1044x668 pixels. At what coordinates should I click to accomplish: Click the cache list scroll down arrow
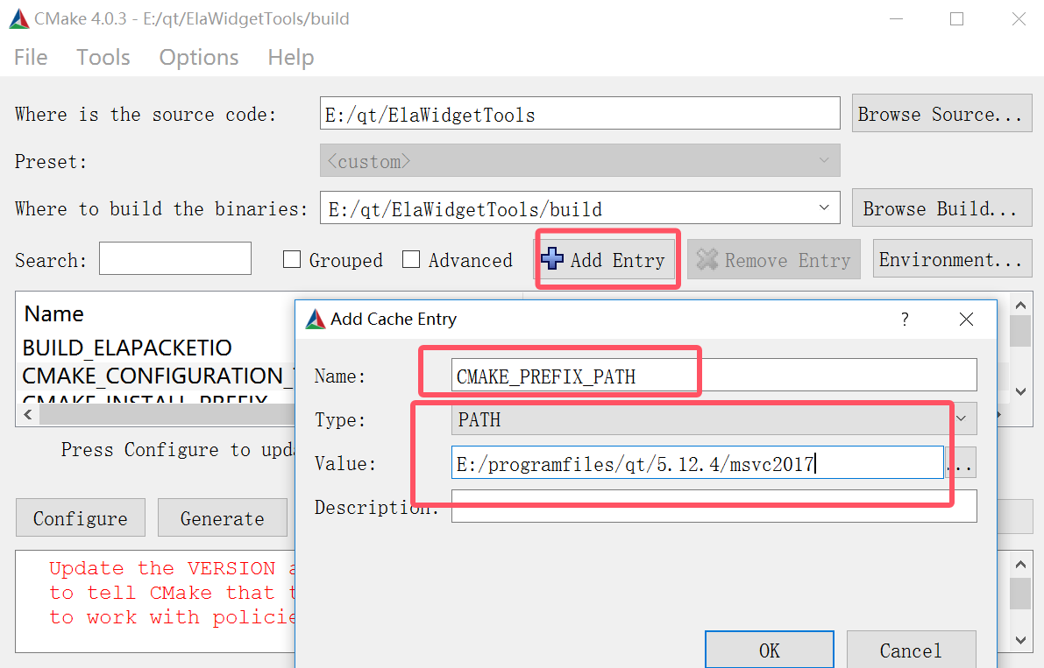point(1020,391)
